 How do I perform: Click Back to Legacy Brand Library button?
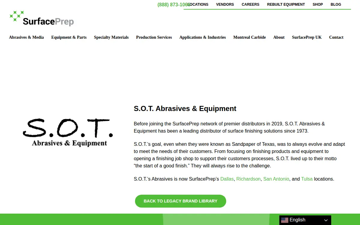tap(180, 201)
